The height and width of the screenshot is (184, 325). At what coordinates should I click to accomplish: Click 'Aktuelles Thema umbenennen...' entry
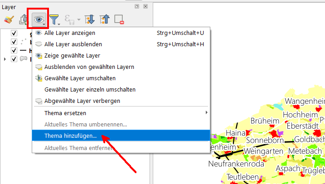pyautogui.click(x=121, y=125)
